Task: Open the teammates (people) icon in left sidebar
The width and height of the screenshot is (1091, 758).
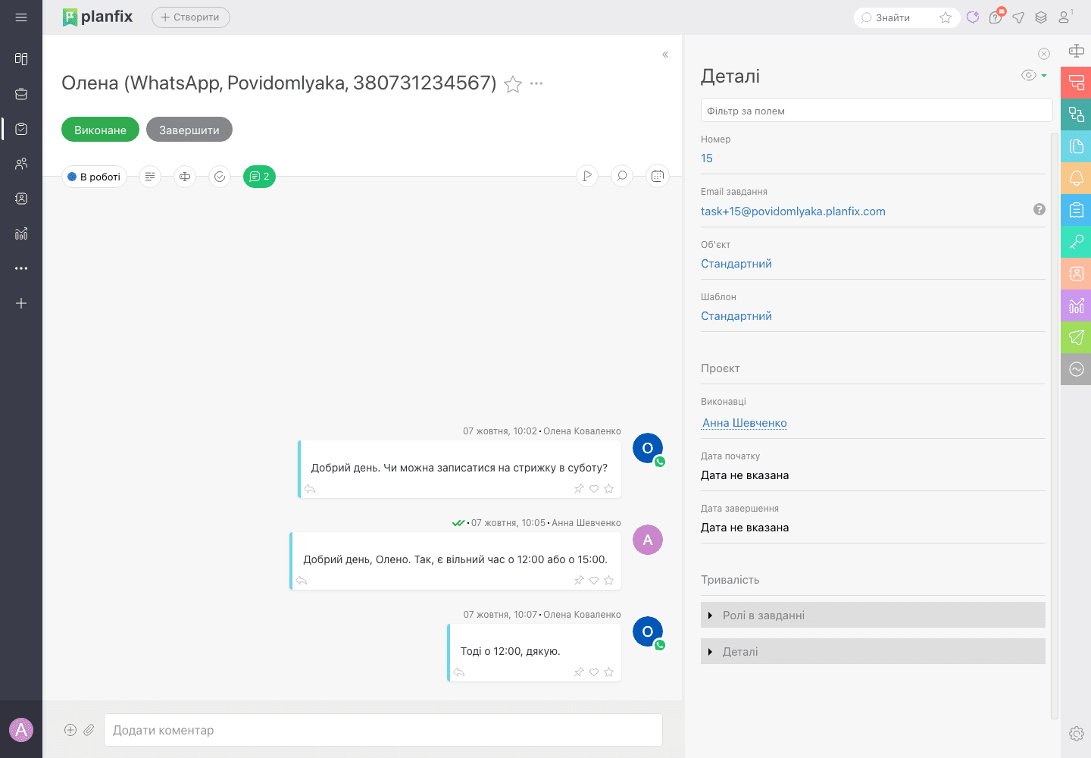Action: pyautogui.click(x=21, y=164)
